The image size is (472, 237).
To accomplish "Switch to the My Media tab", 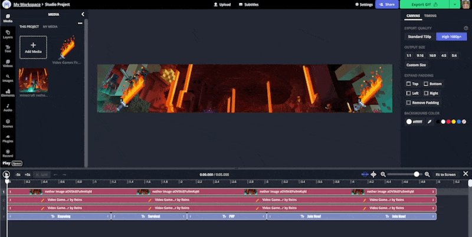I will coord(50,27).
